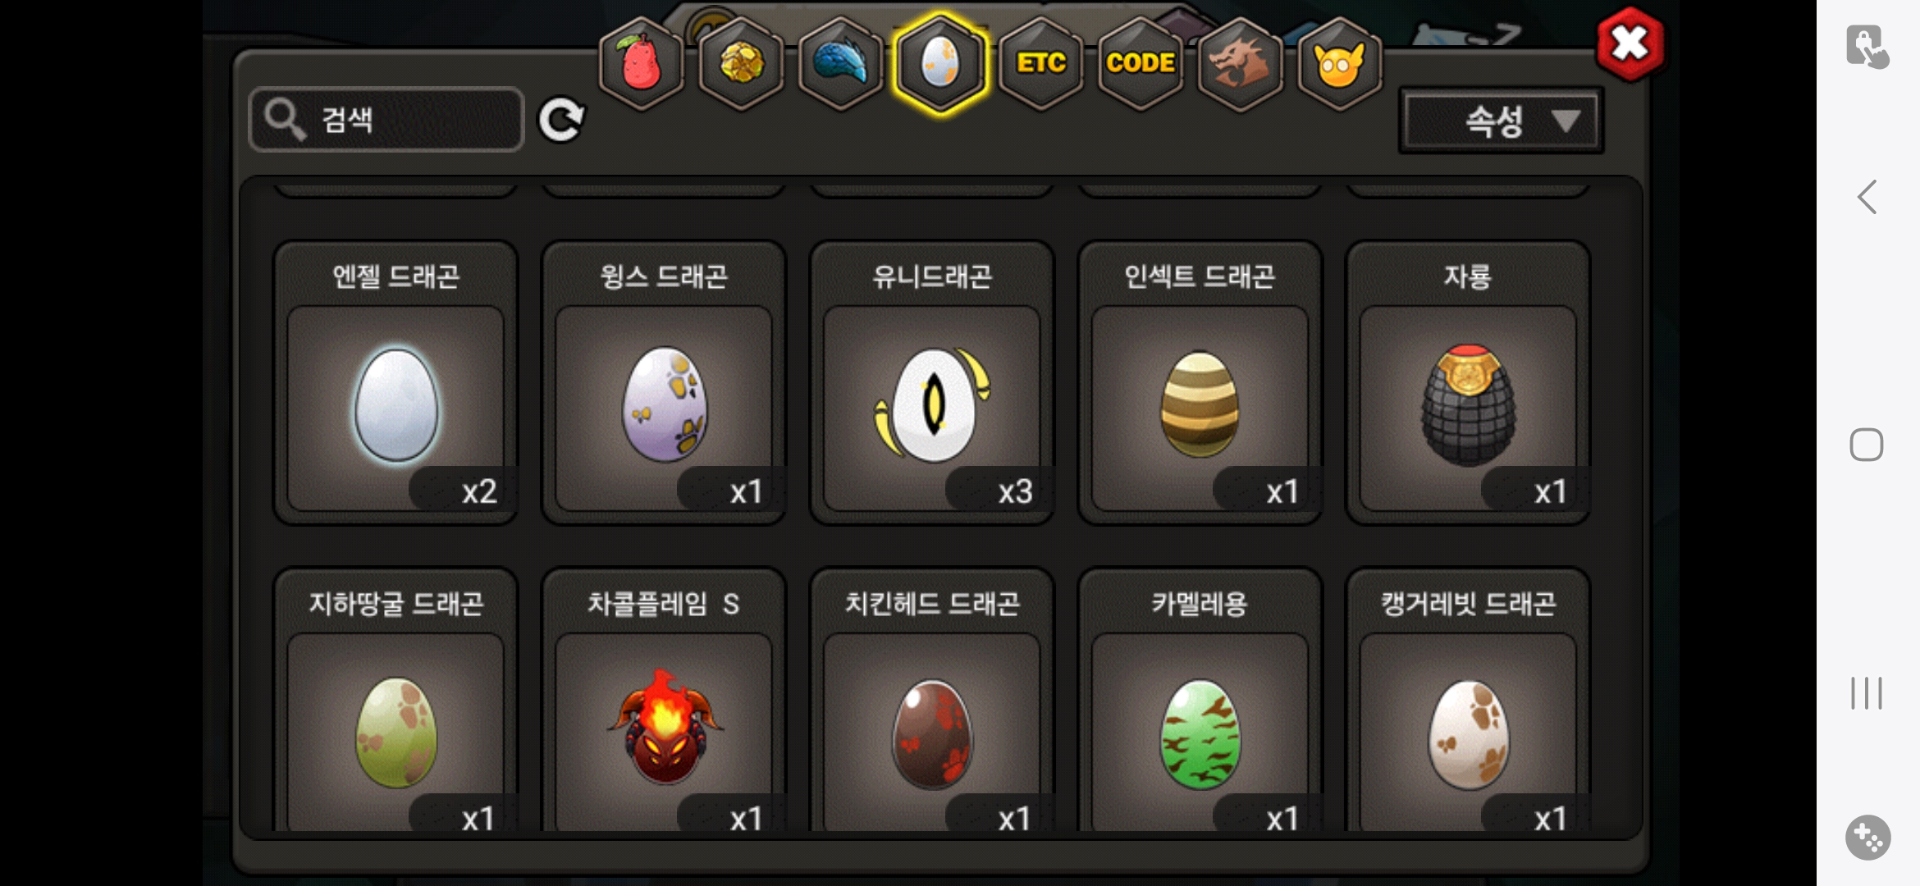Expand the 속성 attribute filter dropdown

[1501, 121]
